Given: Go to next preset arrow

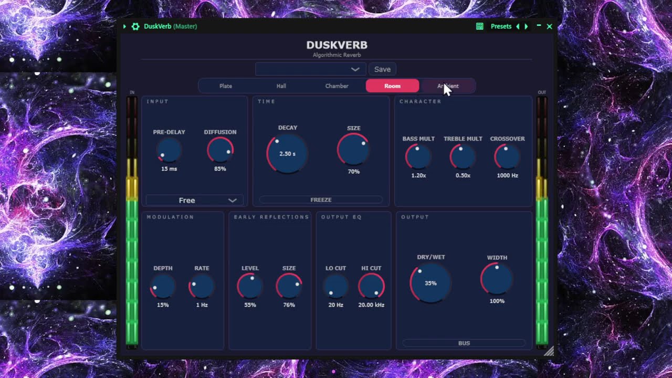Looking at the screenshot, I should tap(526, 26).
